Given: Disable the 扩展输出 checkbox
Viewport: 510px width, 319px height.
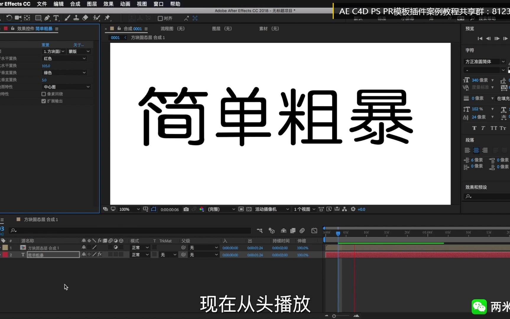Looking at the screenshot, I should (x=43, y=101).
